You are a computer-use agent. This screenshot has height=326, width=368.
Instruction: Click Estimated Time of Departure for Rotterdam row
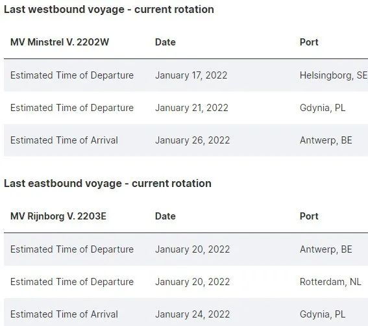click(72, 282)
